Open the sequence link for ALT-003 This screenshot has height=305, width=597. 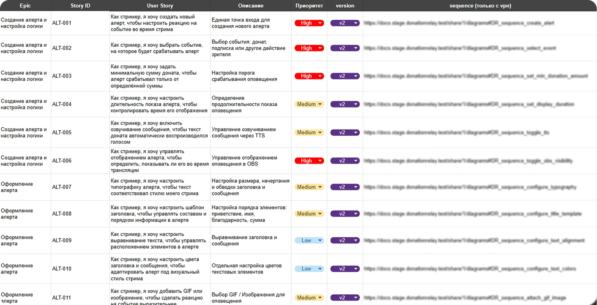point(476,76)
